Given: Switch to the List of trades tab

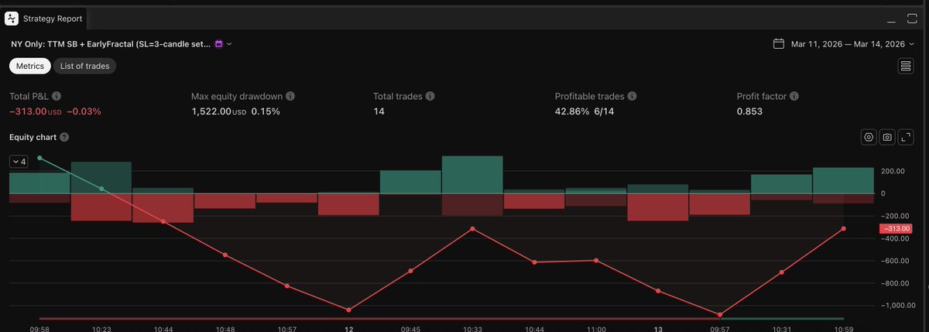Looking at the screenshot, I should (85, 66).
